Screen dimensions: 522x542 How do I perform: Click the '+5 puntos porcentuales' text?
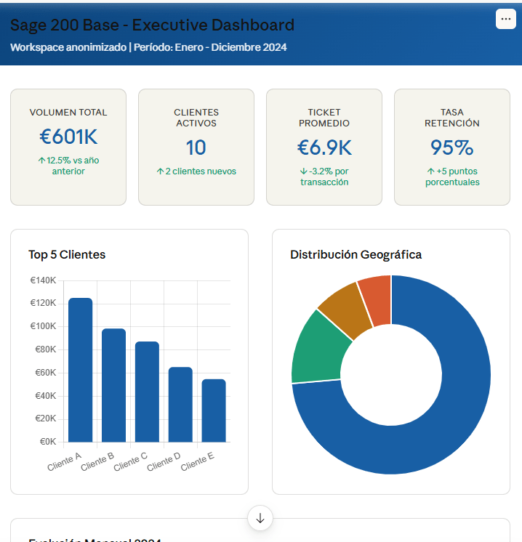click(x=452, y=177)
